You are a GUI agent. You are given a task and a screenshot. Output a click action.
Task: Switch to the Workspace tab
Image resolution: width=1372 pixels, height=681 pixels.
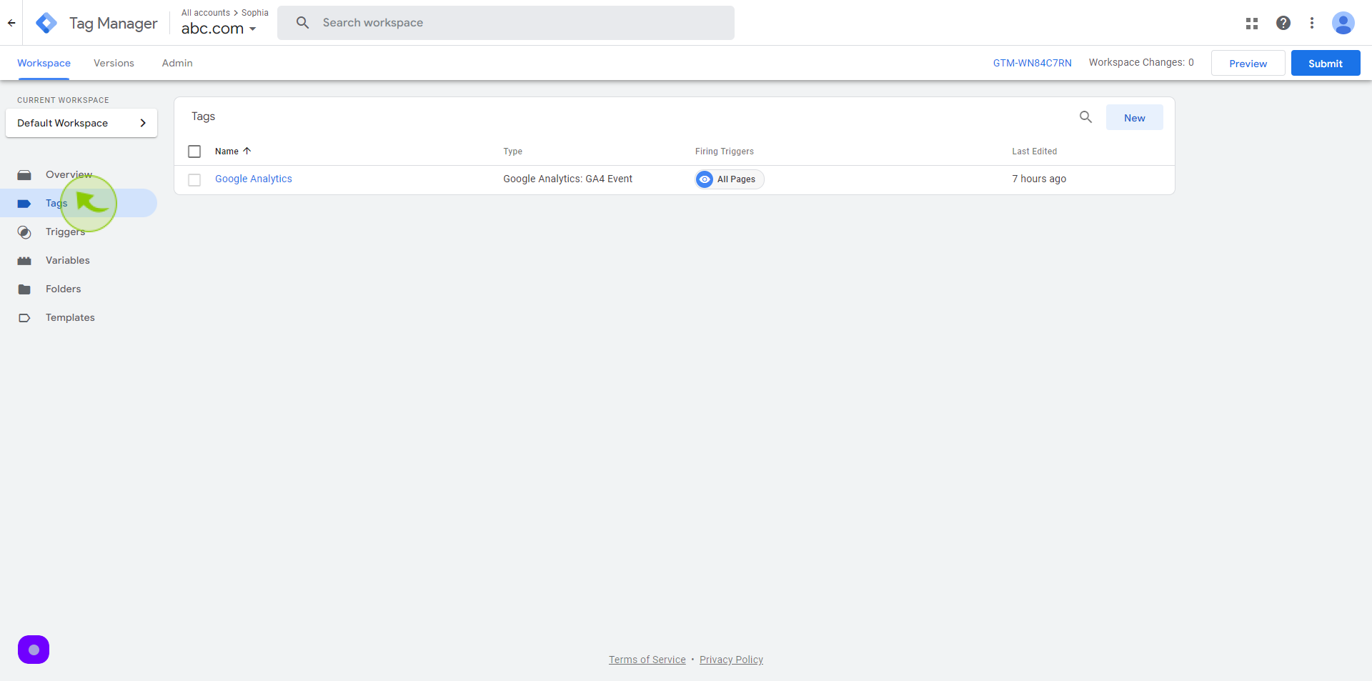(x=44, y=63)
